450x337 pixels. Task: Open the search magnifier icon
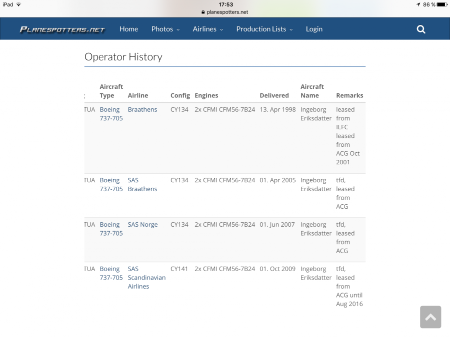[x=420, y=29]
